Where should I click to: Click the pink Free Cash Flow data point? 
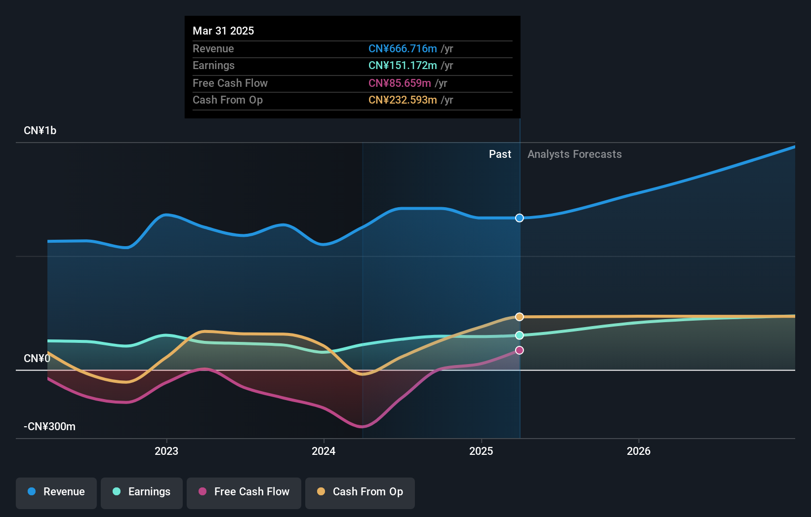click(520, 350)
